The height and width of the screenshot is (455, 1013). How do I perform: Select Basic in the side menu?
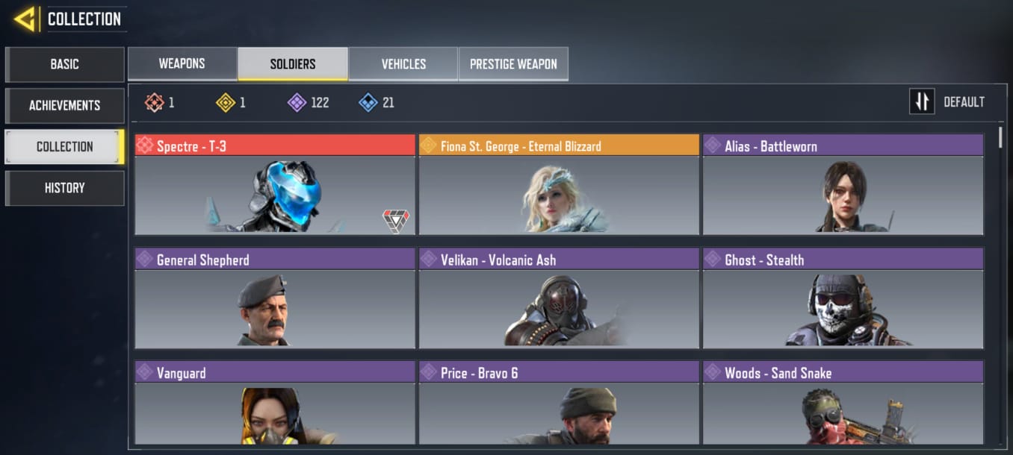click(64, 64)
